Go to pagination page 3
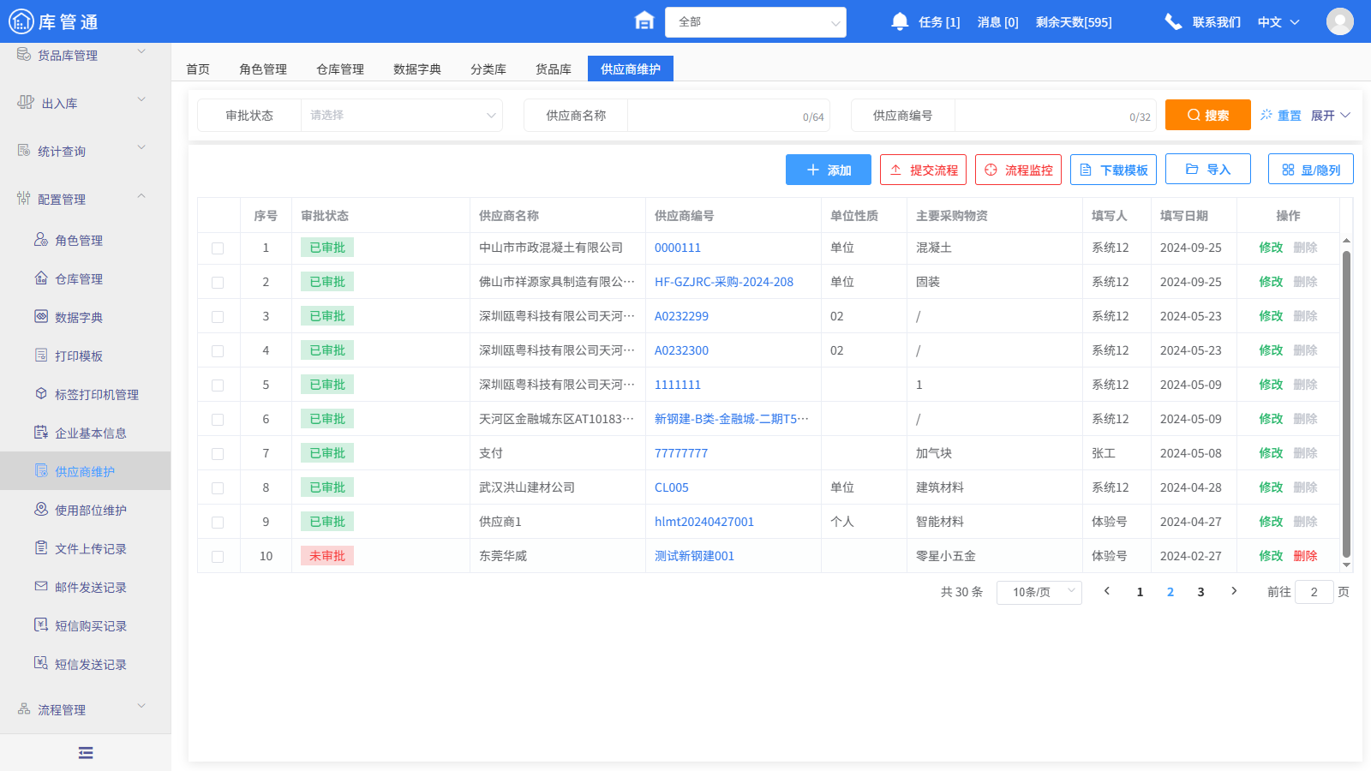 (x=1200, y=592)
